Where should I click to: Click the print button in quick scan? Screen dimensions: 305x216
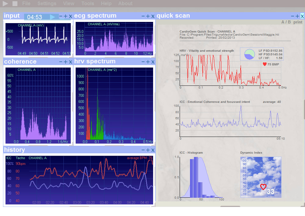pyautogui.click(x=298, y=22)
